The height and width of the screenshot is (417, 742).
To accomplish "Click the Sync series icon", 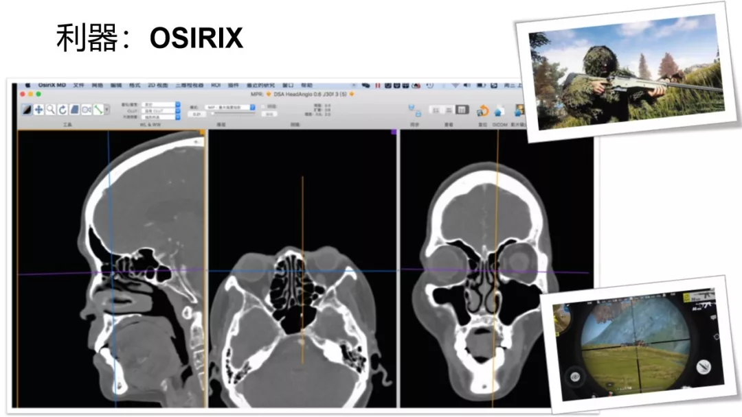I will pos(414,110).
